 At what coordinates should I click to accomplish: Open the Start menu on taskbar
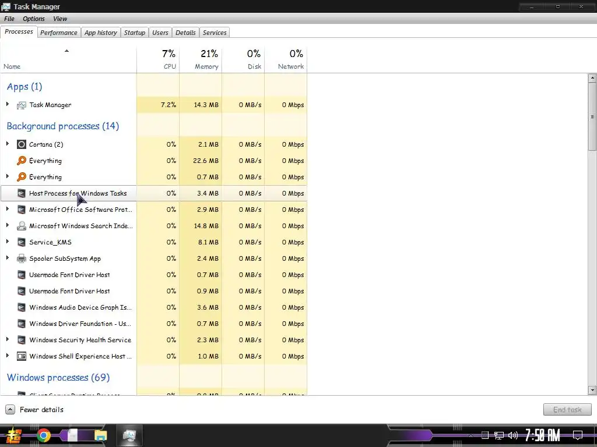[x=13, y=435]
